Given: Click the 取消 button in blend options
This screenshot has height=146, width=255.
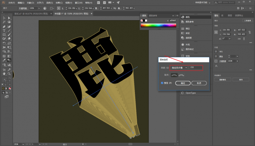Looking at the screenshot, I should coord(199,83).
